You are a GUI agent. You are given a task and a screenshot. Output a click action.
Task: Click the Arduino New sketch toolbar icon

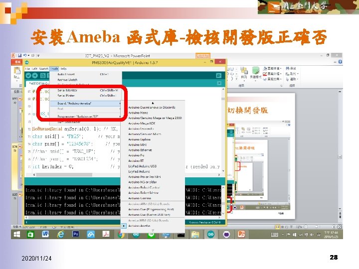point(43,76)
